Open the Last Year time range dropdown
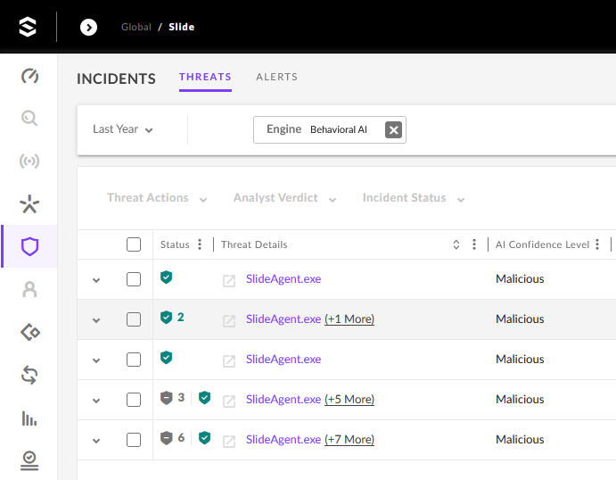 pyautogui.click(x=123, y=129)
